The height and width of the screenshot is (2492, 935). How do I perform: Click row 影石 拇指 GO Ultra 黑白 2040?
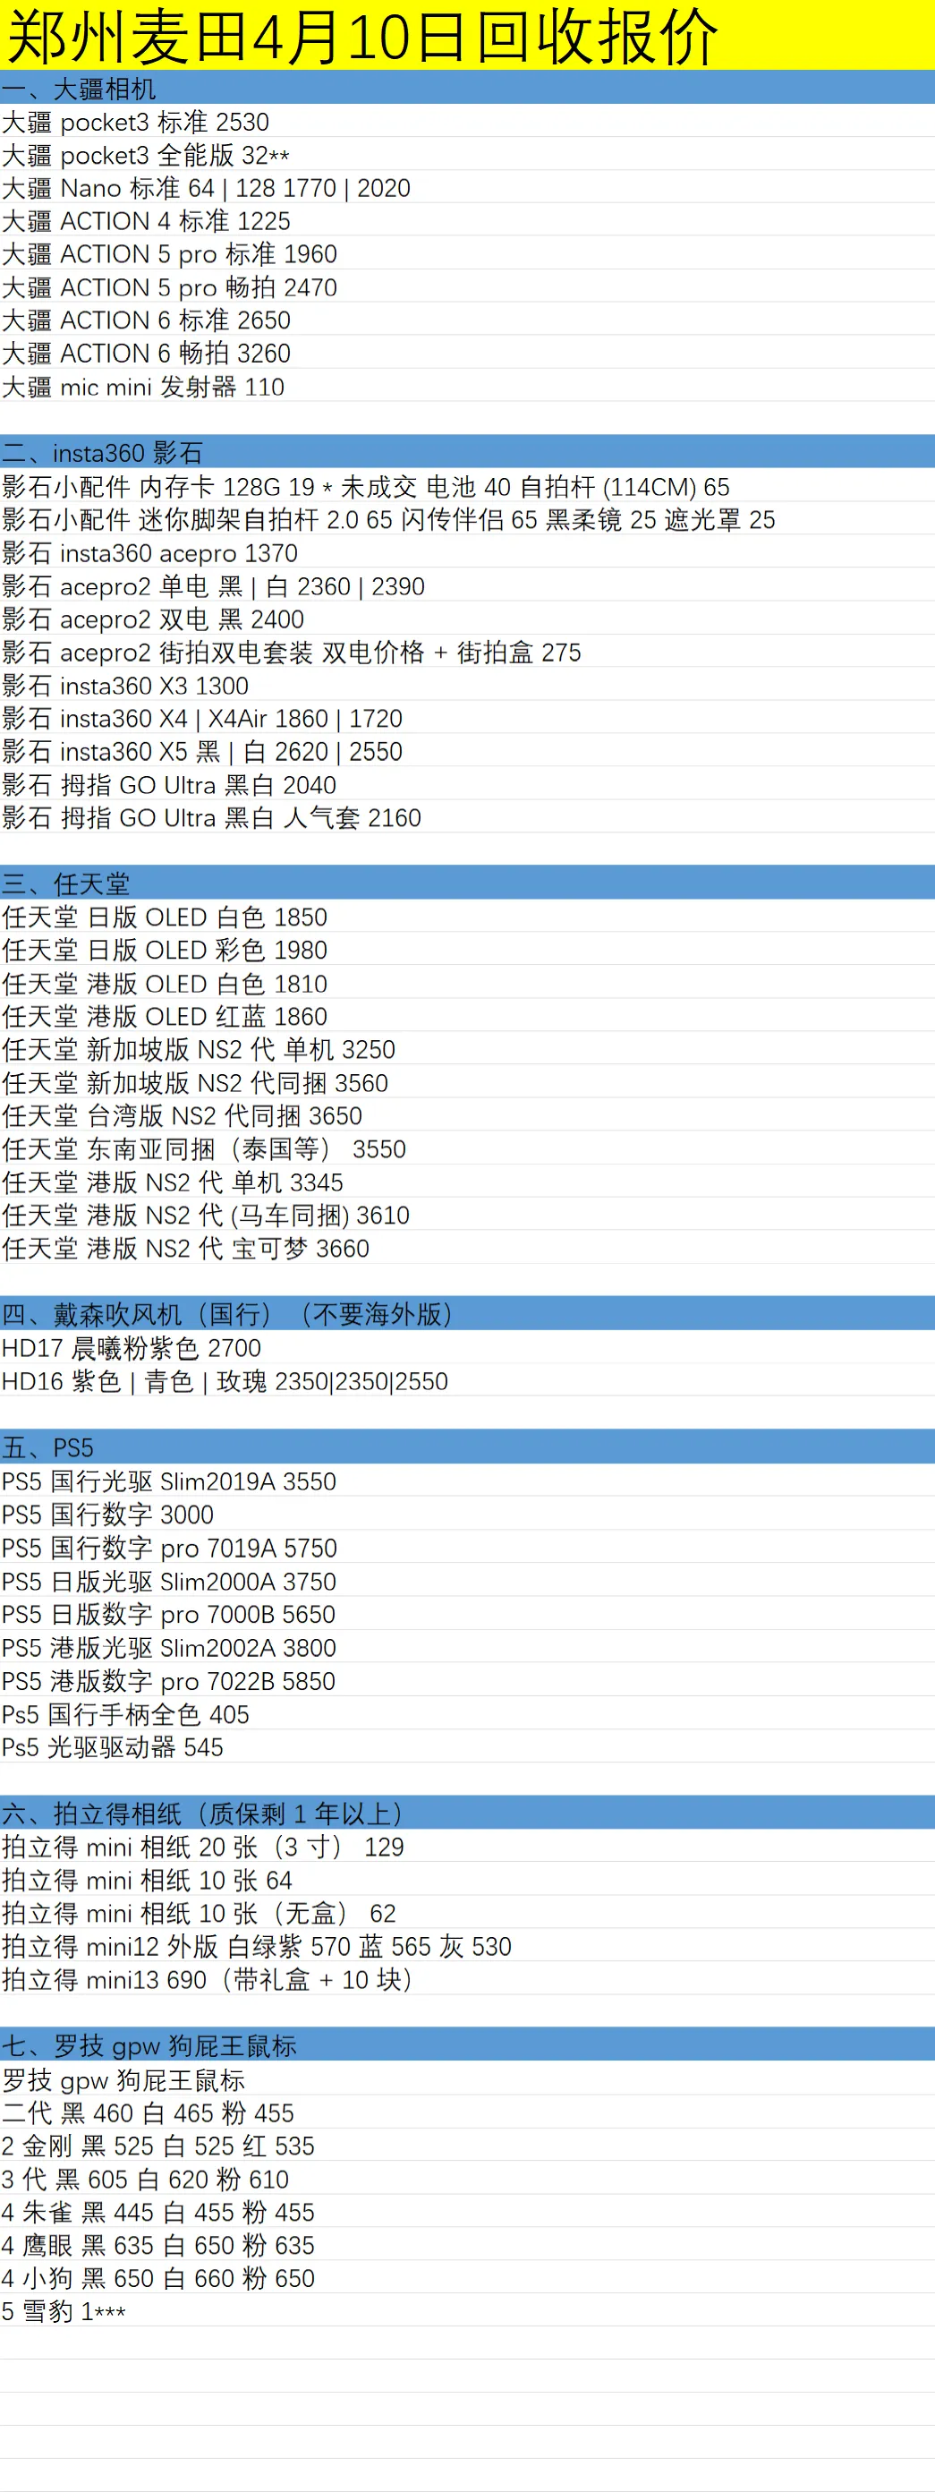pyautogui.click(x=467, y=784)
